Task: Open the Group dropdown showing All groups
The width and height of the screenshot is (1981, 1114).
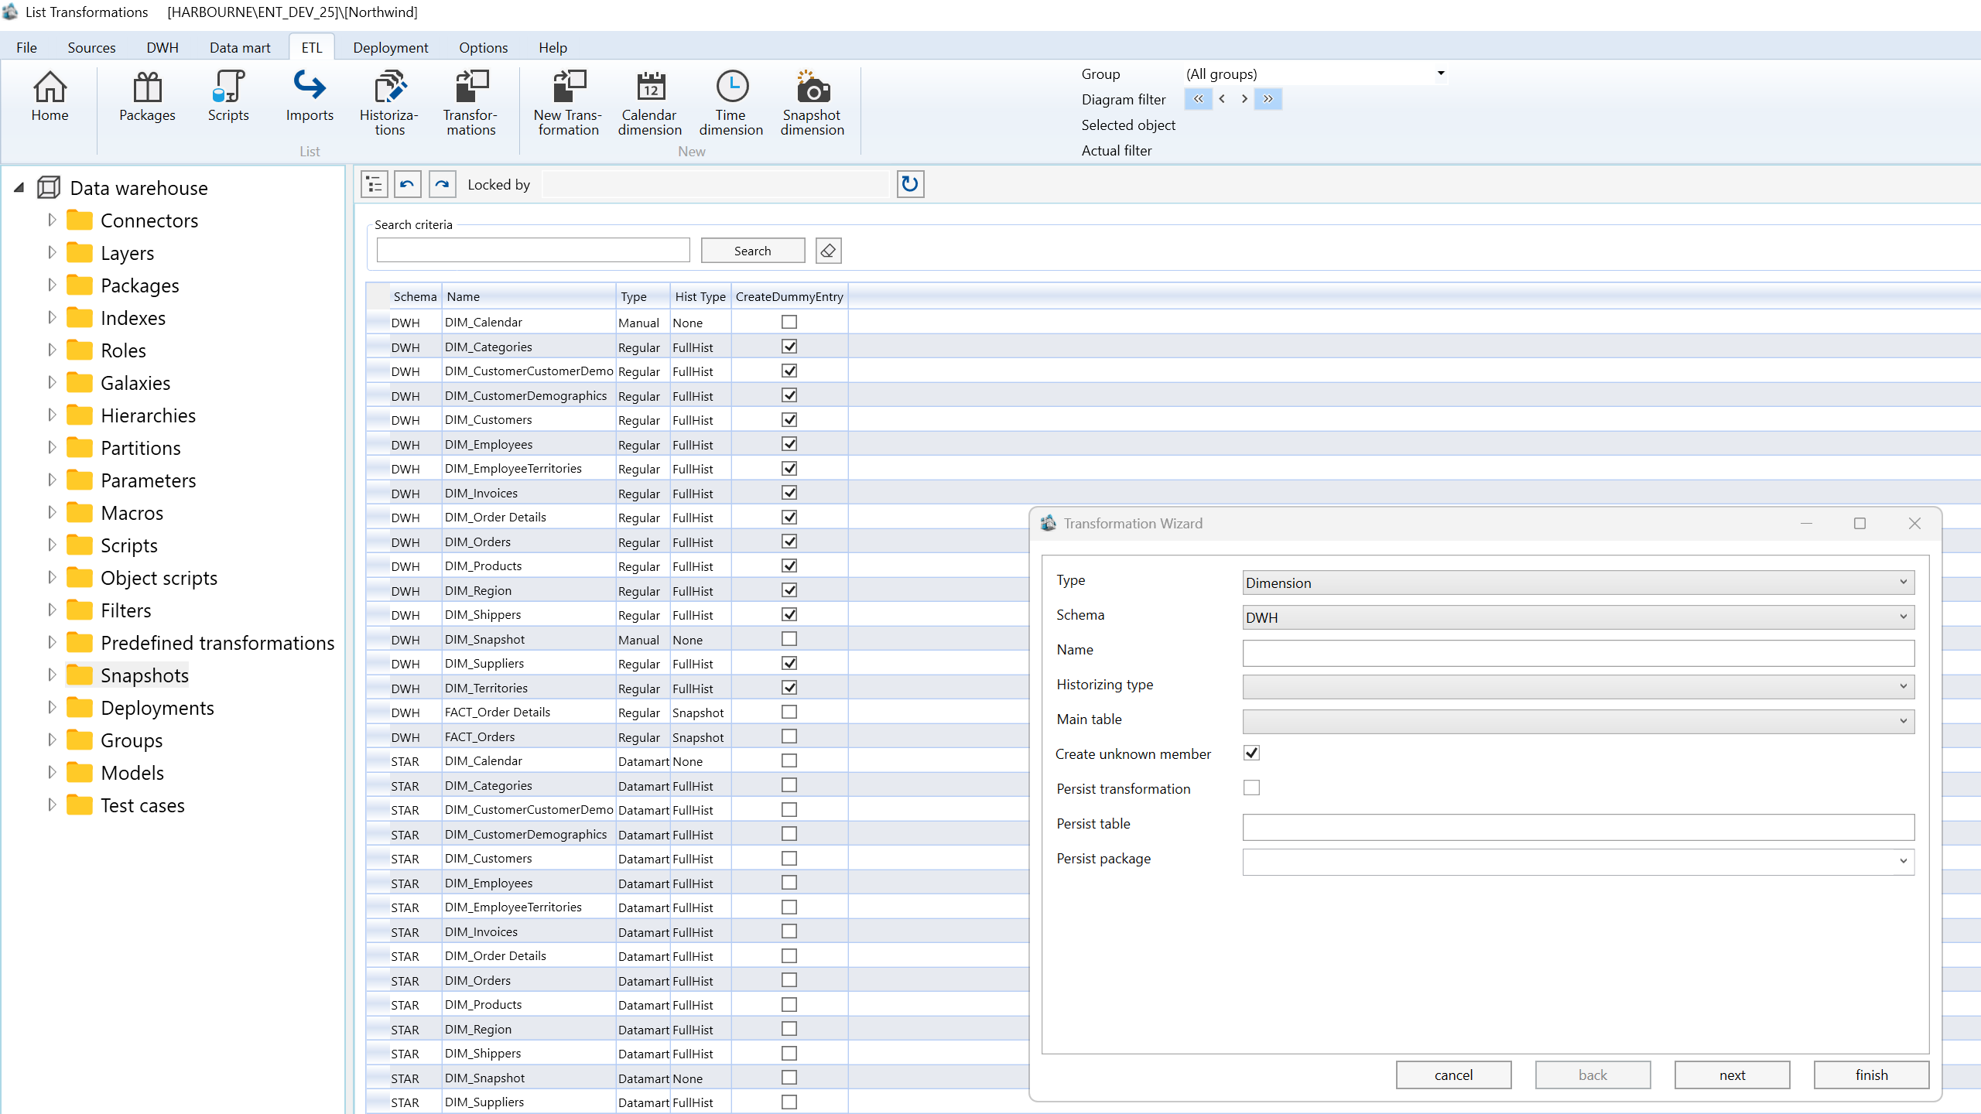Action: pos(1316,74)
